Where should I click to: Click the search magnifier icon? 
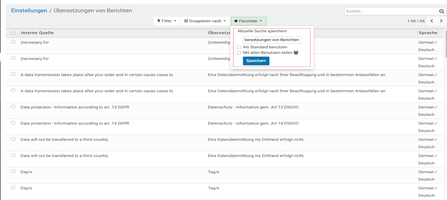click(x=440, y=11)
